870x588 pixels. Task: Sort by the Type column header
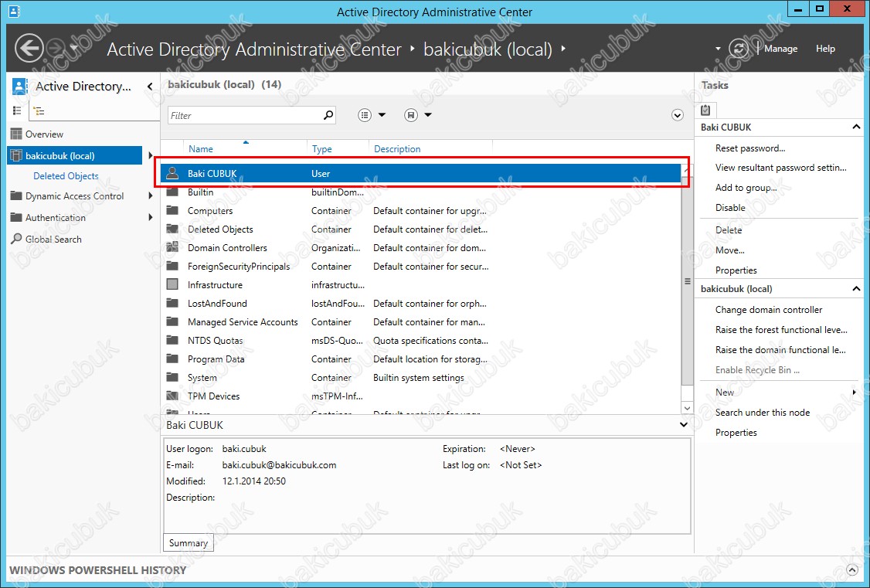coord(322,148)
